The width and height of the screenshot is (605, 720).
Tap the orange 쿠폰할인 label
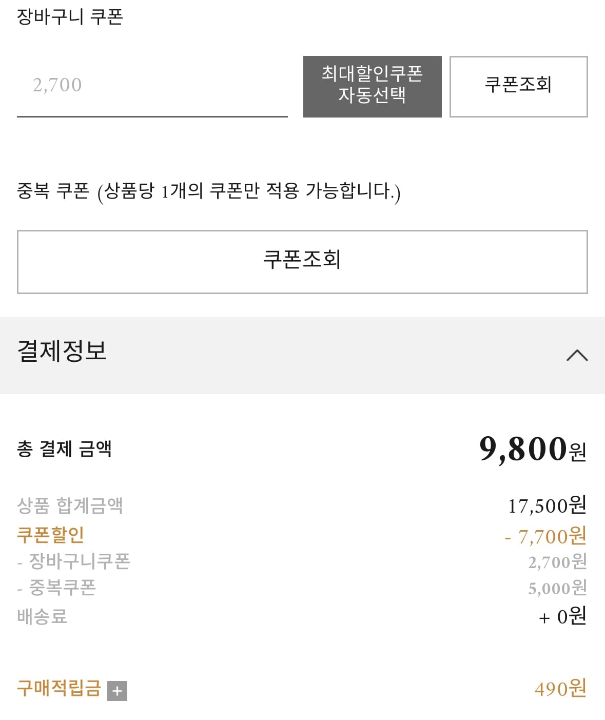(50, 535)
